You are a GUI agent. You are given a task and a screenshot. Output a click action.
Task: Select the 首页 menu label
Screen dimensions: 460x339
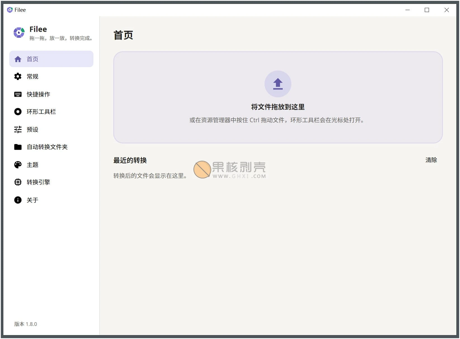32,59
